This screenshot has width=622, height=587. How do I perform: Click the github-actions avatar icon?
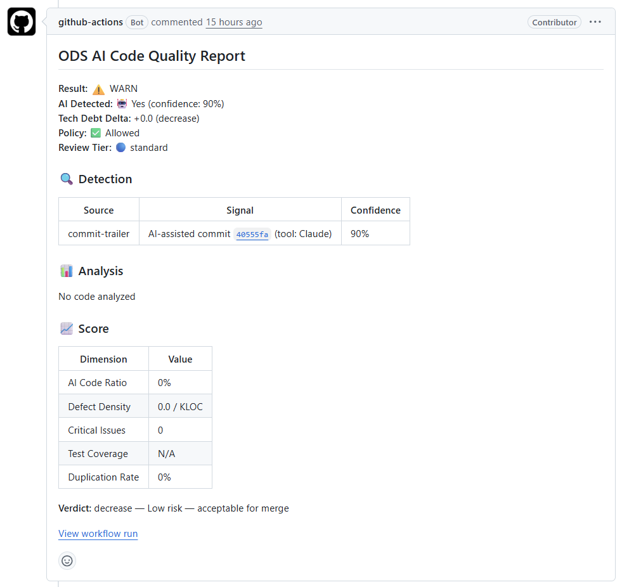tap(22, 22)
